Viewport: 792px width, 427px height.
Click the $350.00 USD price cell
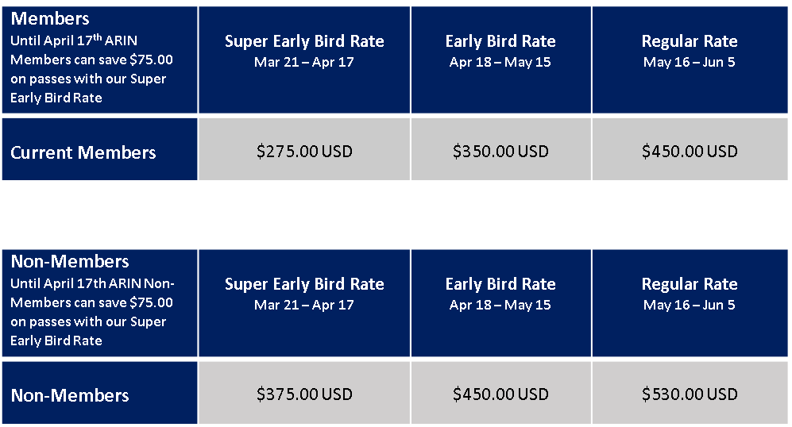(500, 149)
